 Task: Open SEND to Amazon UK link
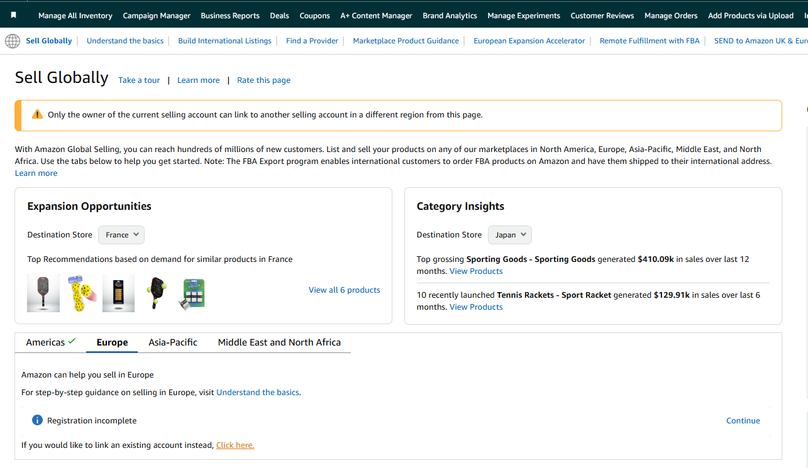click(x=761, y=41)
